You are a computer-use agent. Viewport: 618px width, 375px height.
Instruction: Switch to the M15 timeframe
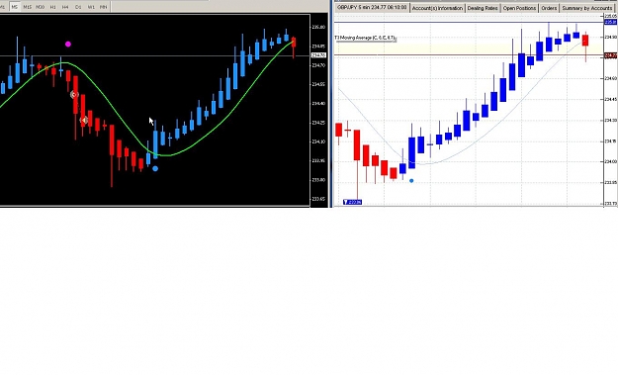pos(28,7)
